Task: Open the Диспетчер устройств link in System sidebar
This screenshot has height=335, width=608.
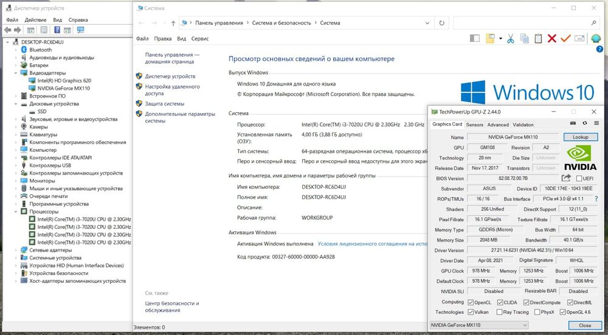Action: tap(170, 76)
